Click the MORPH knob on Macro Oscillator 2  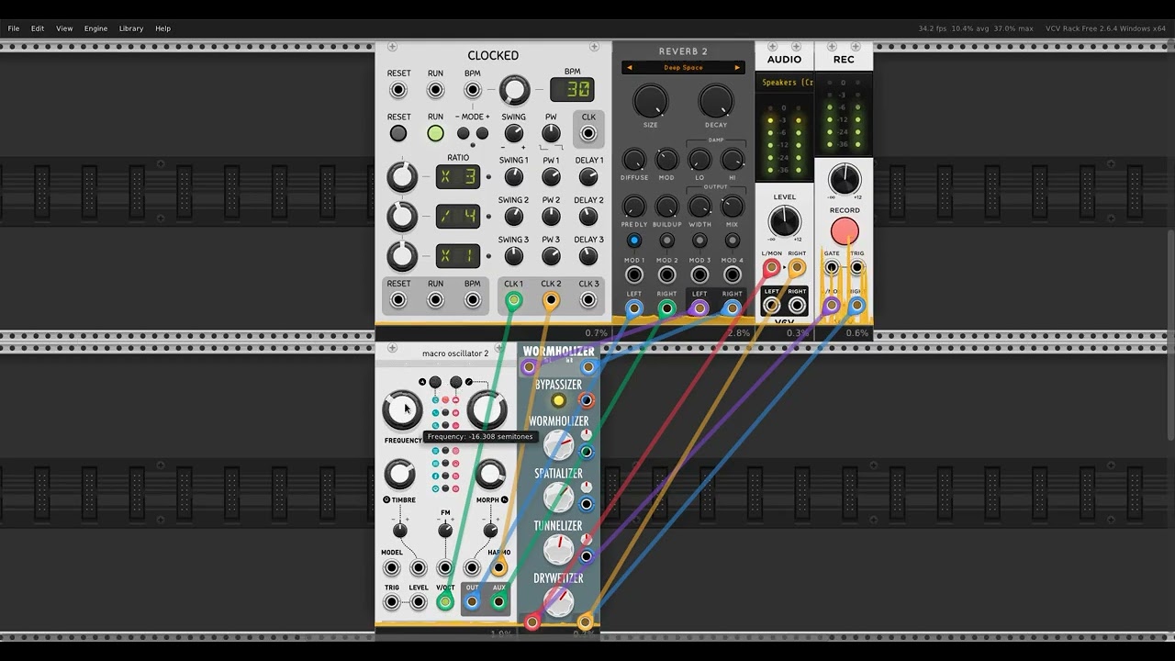(x=490, y=475)
